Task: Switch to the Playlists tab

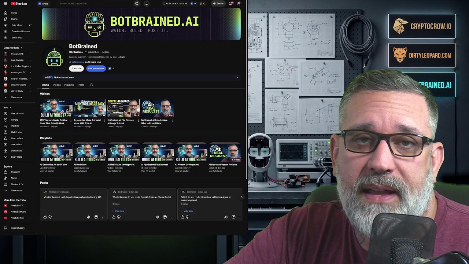Action: [x=69, y=85]
